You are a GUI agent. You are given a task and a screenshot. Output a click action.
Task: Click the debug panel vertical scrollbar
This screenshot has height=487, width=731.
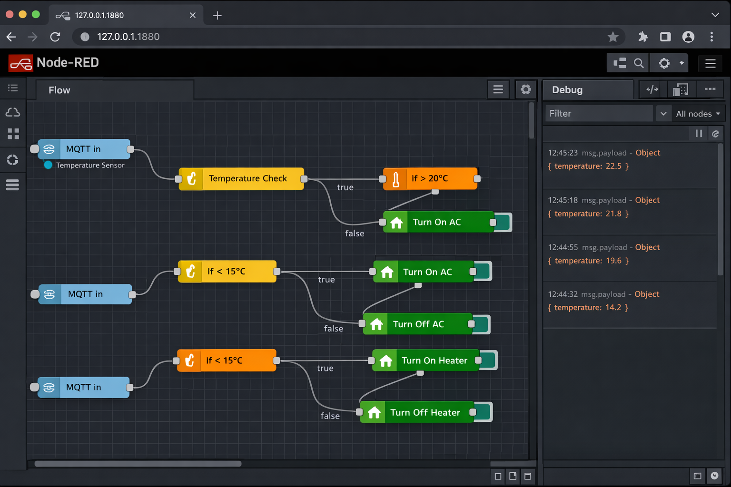[721, 209]
